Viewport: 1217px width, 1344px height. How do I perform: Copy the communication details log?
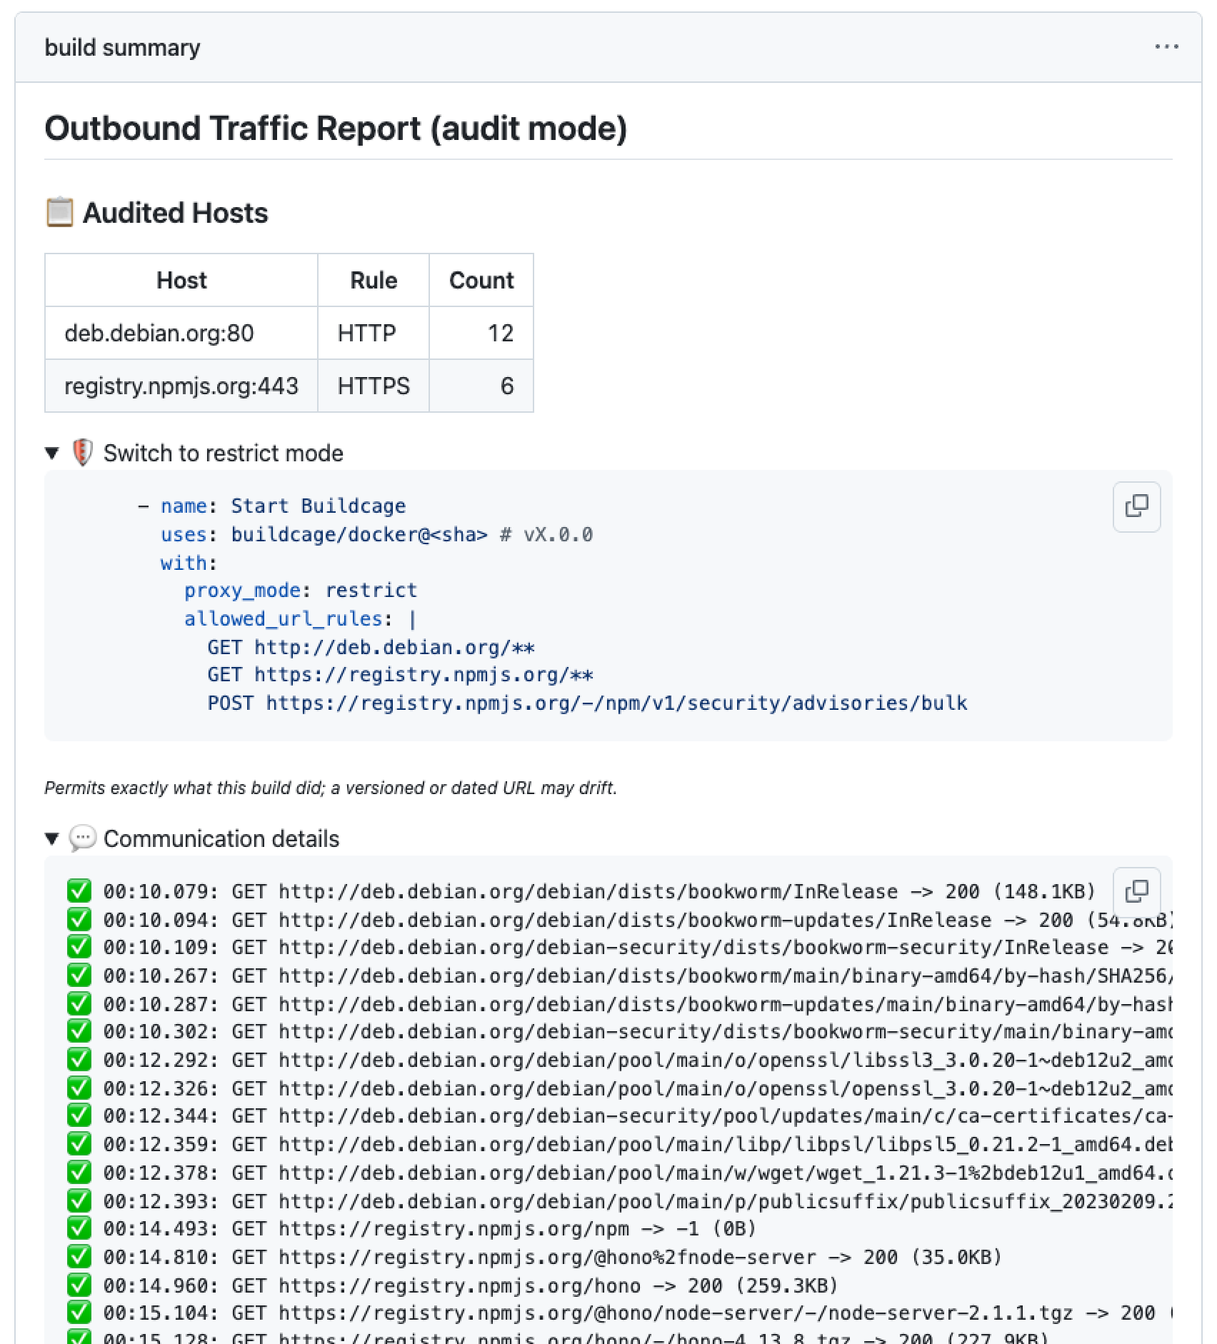tap(1136, 892)
